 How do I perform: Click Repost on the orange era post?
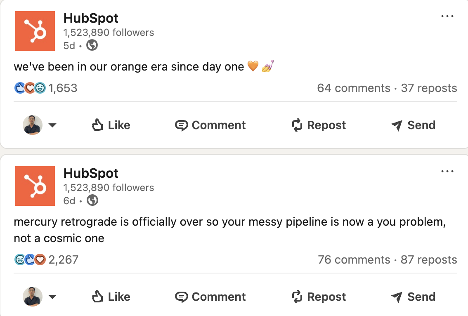coord(319,125)
